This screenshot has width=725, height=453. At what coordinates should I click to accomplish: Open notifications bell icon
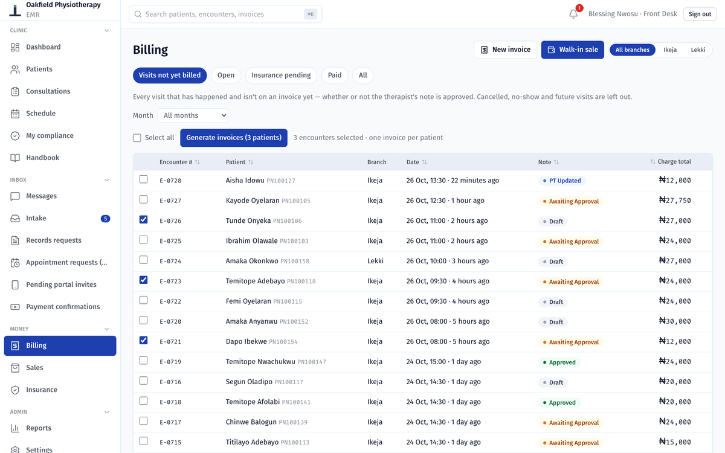(573, 14)
